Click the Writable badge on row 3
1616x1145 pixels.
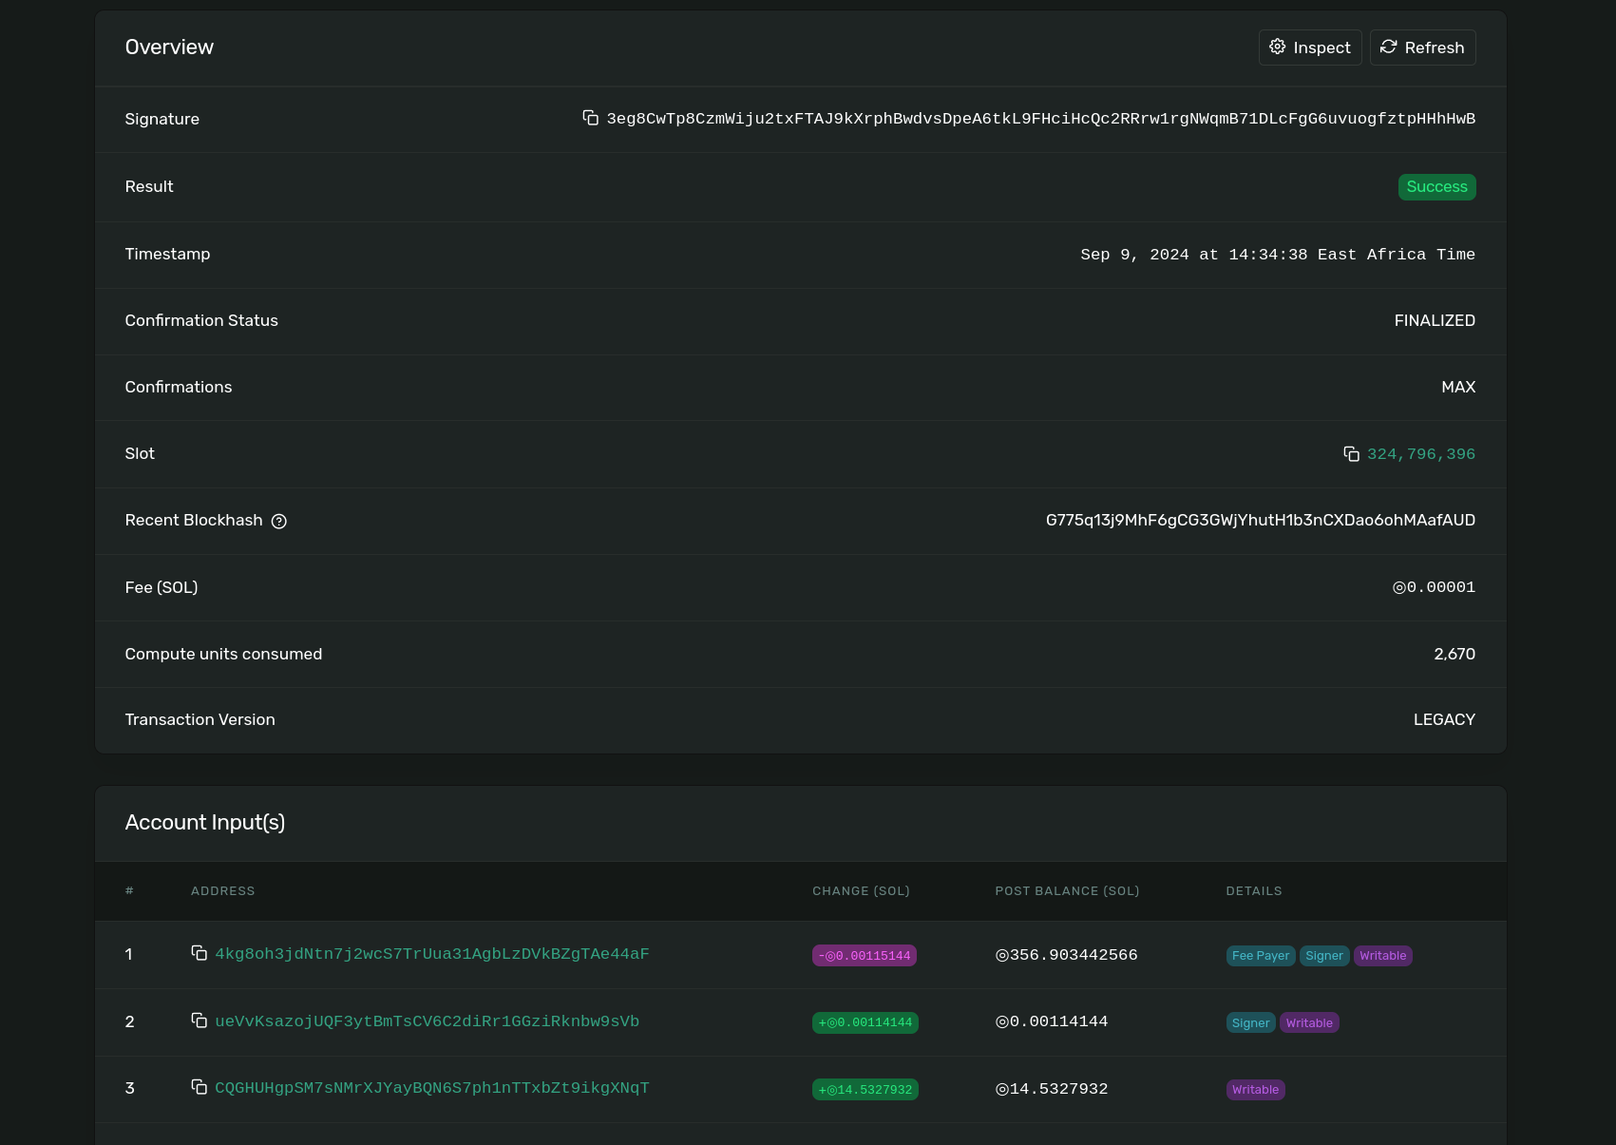pyautogui.click(x=1255, y=1089)
